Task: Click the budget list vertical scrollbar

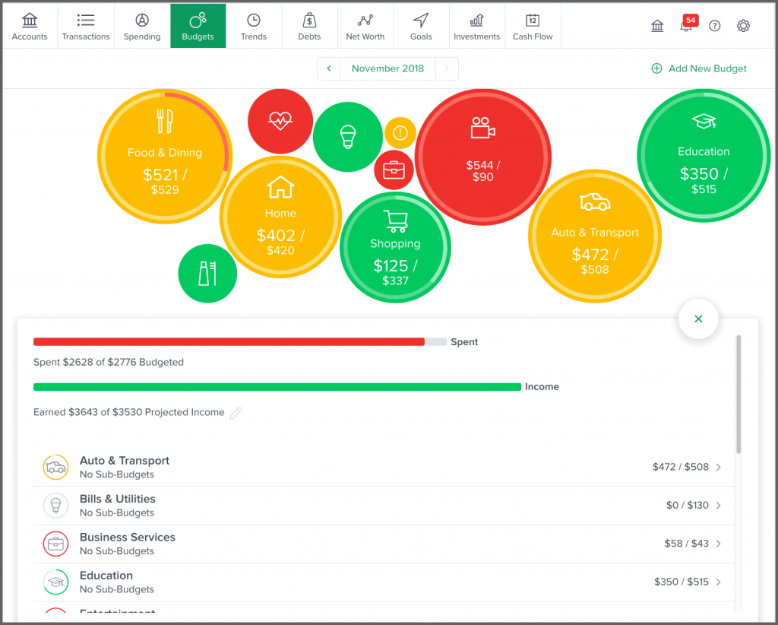Action: point(737,394)
